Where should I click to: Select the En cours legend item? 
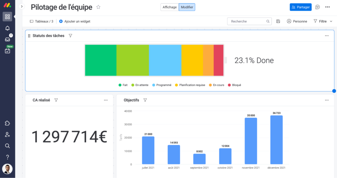[217, 85]
